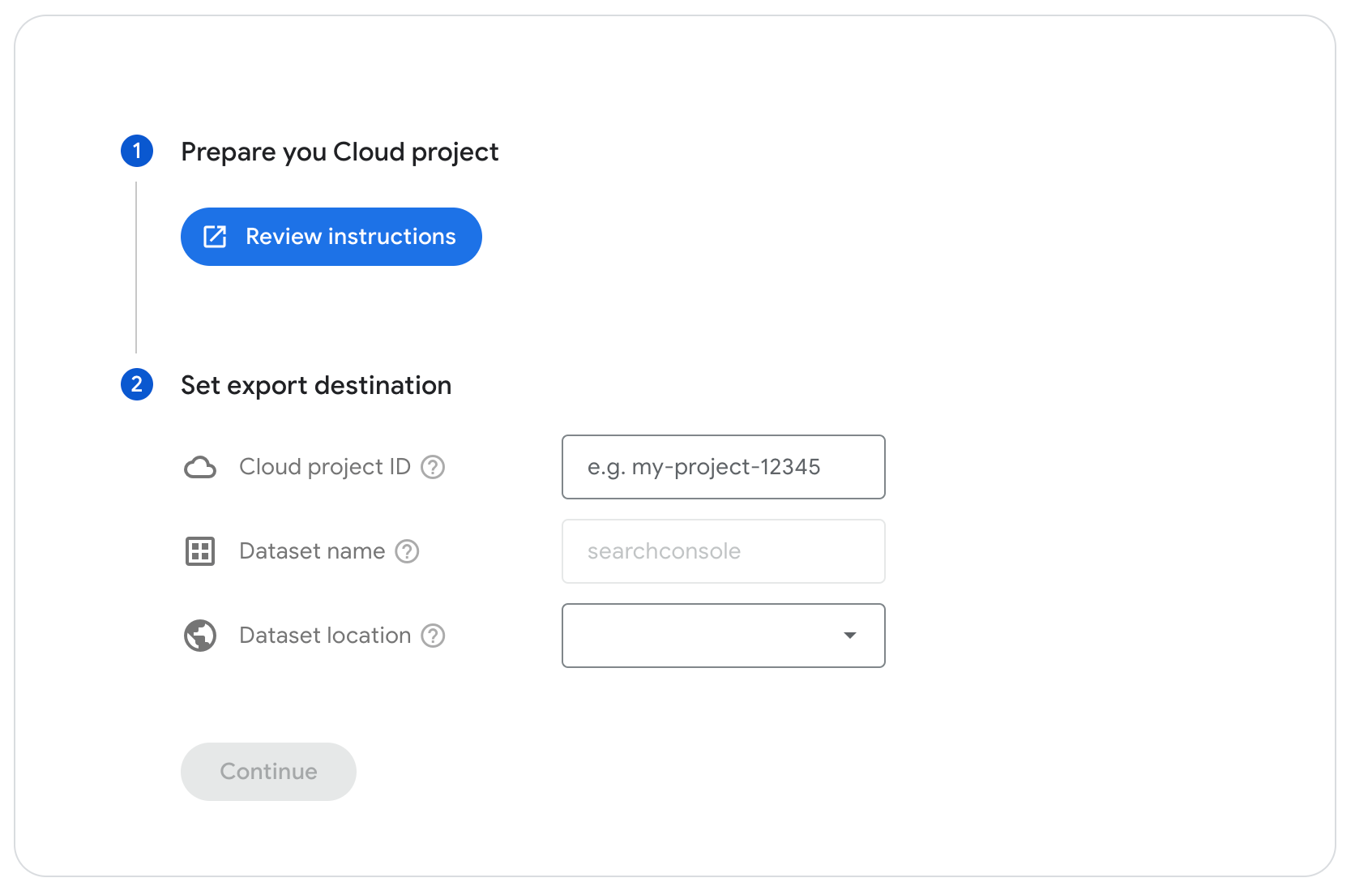The width and height of the screenshot is (1355, 895).
Task: Select the Set export destination heading
Action: [316, 384]
